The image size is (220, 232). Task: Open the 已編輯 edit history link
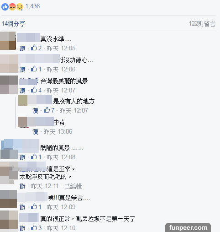pos(73,186)
